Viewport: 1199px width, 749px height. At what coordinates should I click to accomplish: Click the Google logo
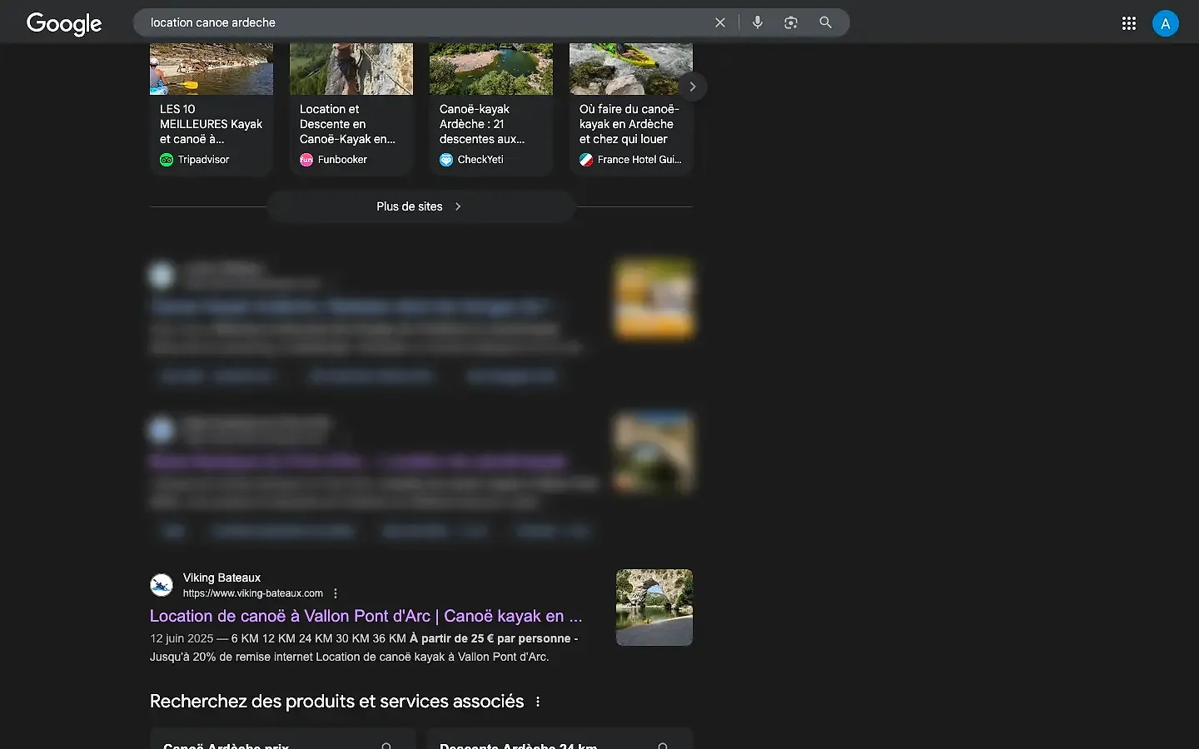[x=64, y=23]
